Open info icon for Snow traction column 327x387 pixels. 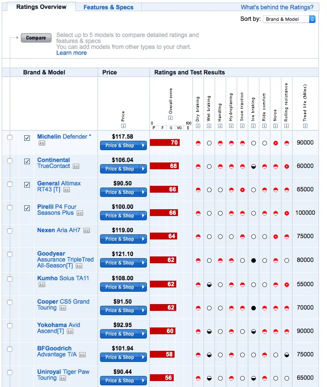(242, 126)
